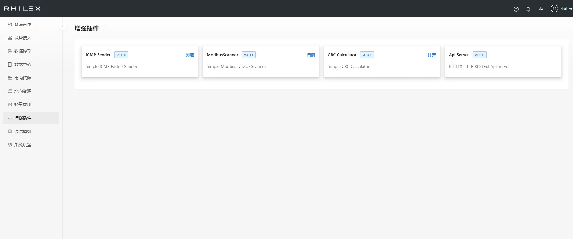Click the 设备接入 sidebar icon
The width and height of the screenshot is (573, 239).
coord(10,38)
